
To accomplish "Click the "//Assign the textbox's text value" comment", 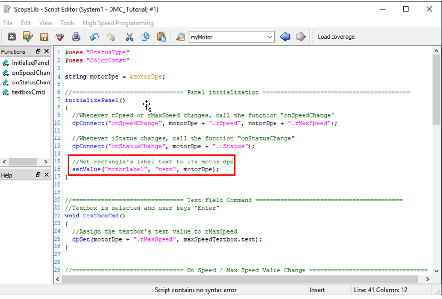I will (155, 232).
